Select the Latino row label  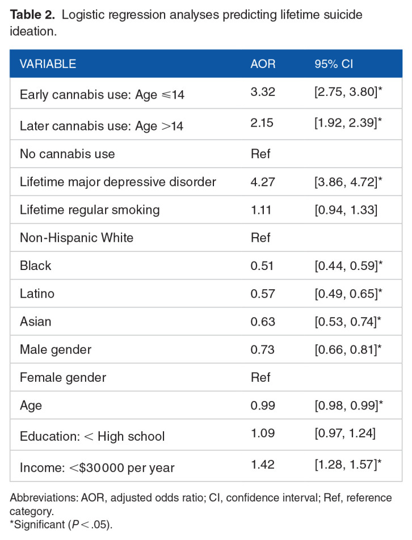click(36, 293)
